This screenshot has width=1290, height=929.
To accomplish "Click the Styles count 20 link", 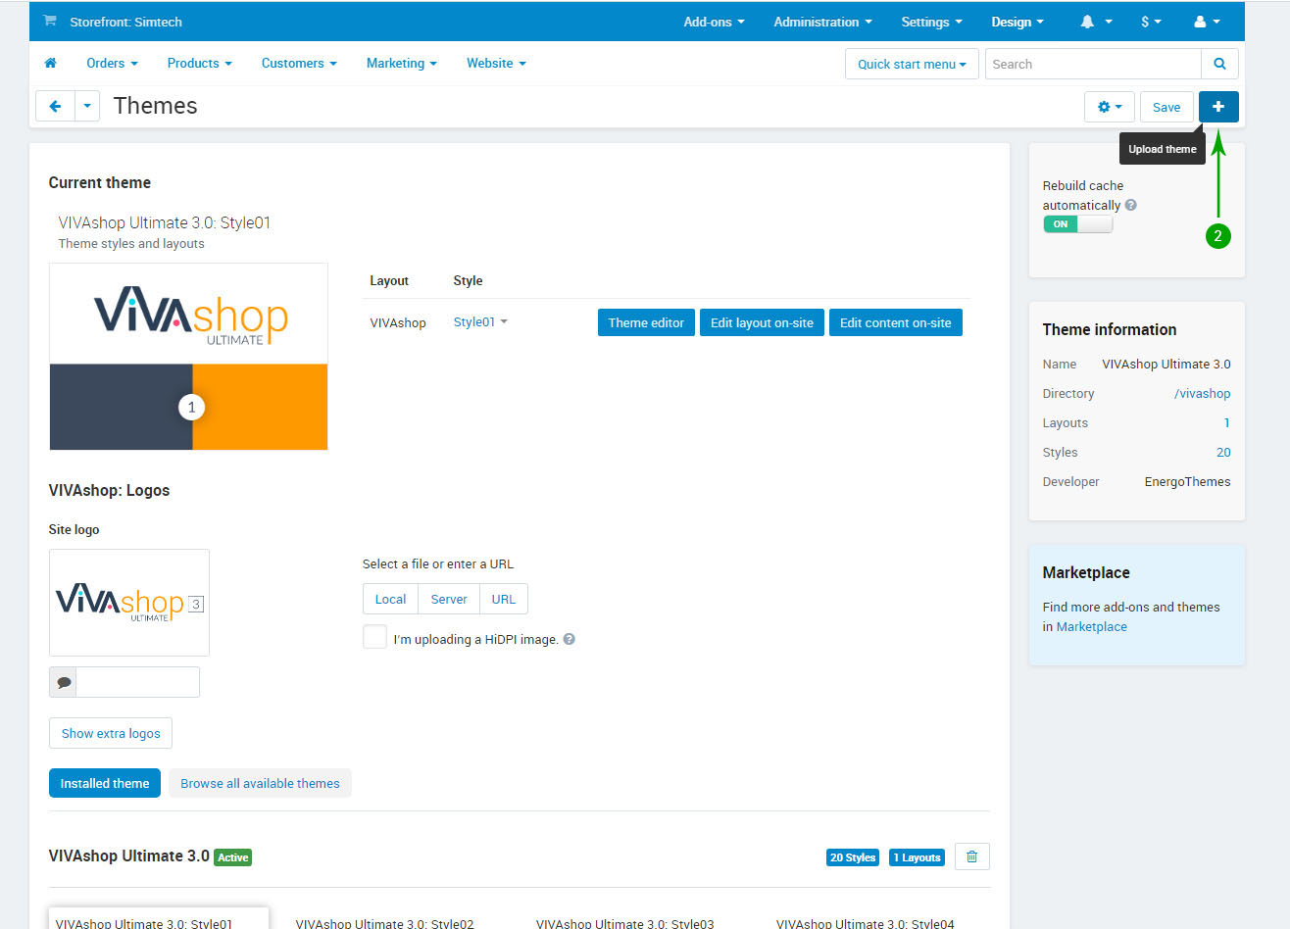I will pyautogui.click(x=1223, y=452).
